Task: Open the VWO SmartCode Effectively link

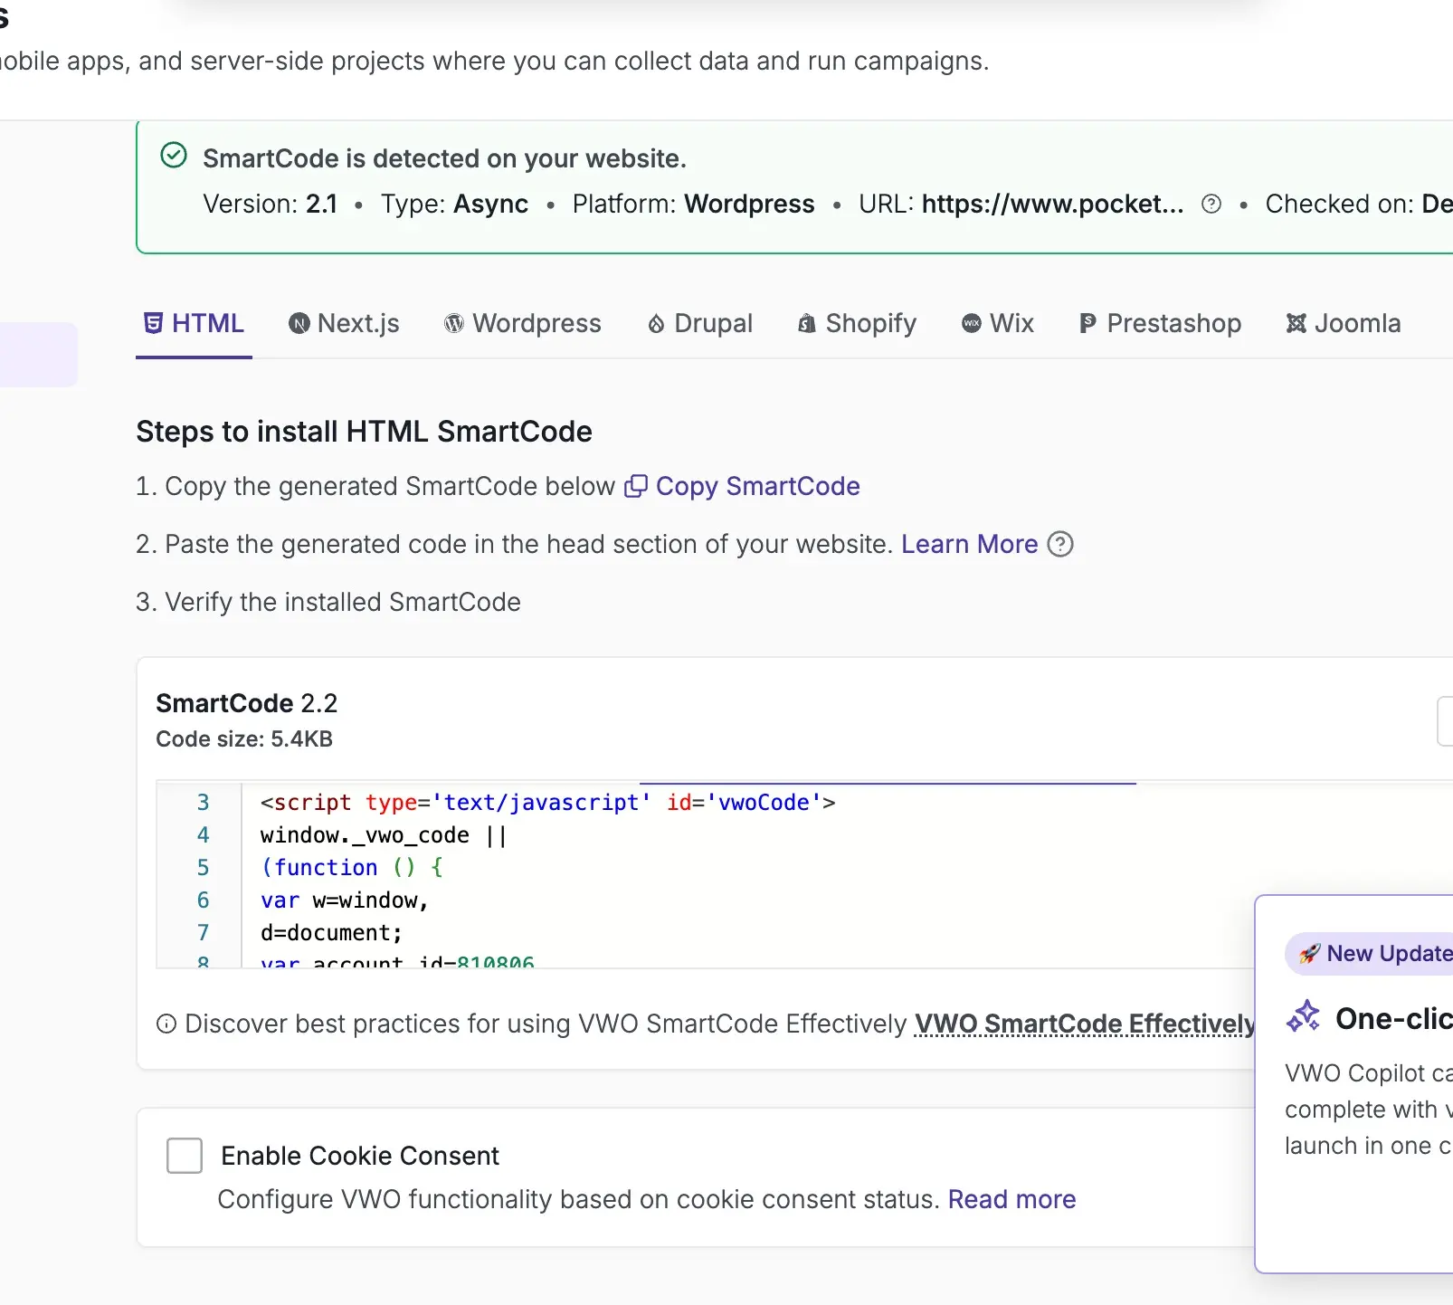Action: click(x=1085, y=1024)
